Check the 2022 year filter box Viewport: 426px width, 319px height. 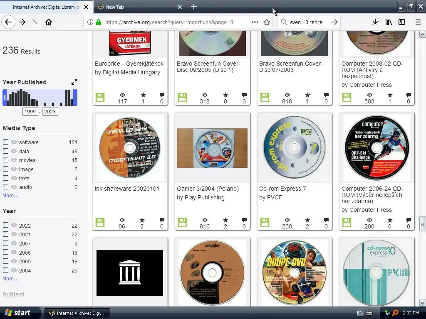pos(5,225)
